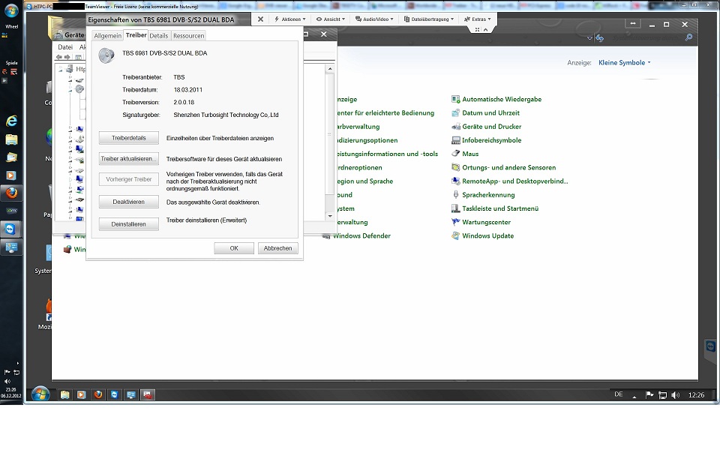Image resolution: width=720 pixels, height=459 pixels.
Task: Open RemoteApp- und Desktopverbindungen link
Action: pos(514,181)
